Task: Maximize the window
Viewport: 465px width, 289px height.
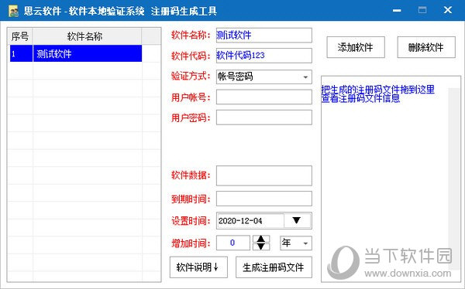Action: click(422, 10)
